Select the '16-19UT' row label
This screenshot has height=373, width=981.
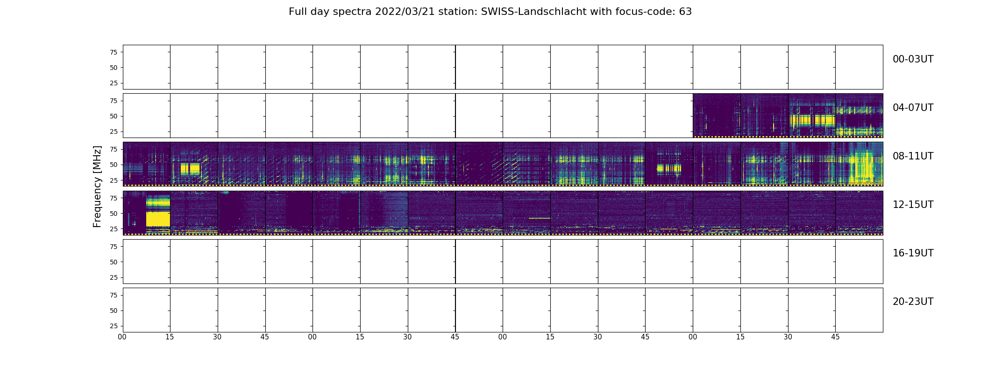click(x=913, y=253)
